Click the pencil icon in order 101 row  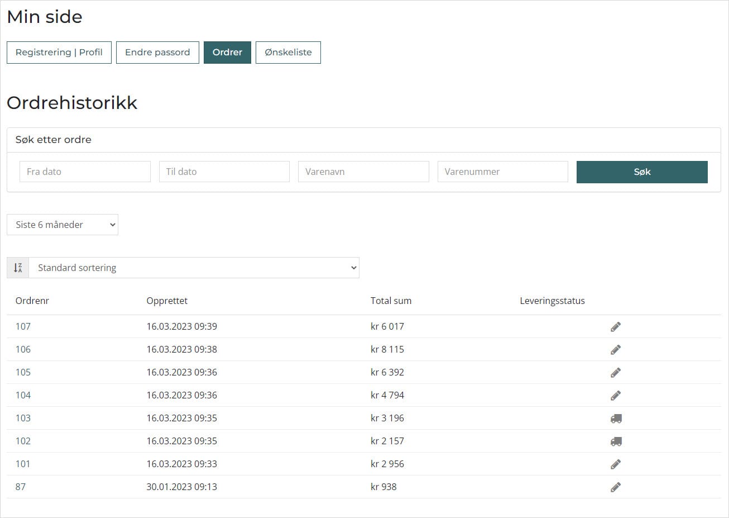615,464
